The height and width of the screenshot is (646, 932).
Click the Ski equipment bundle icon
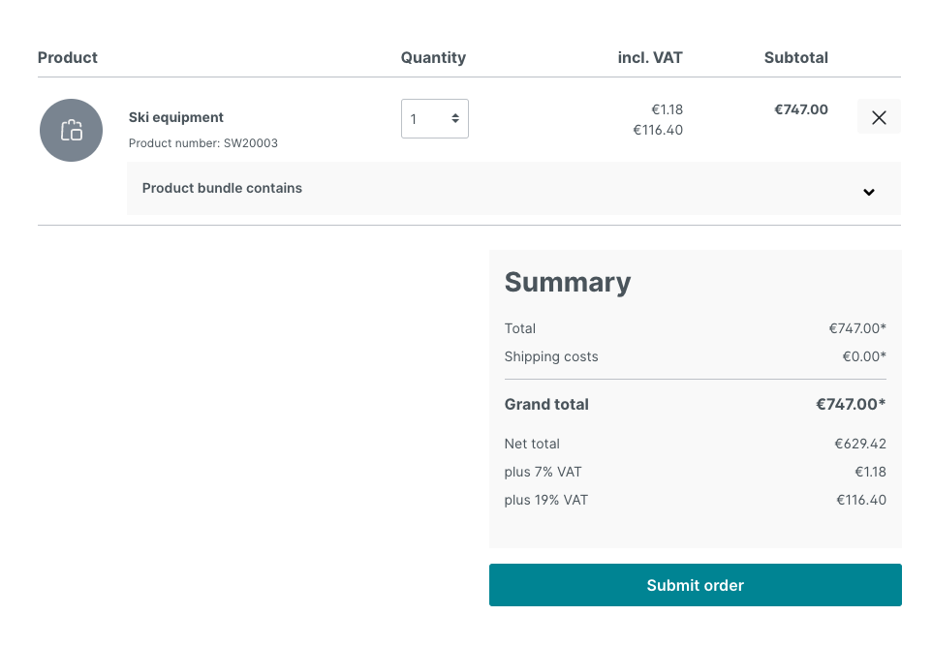point(72,130)
